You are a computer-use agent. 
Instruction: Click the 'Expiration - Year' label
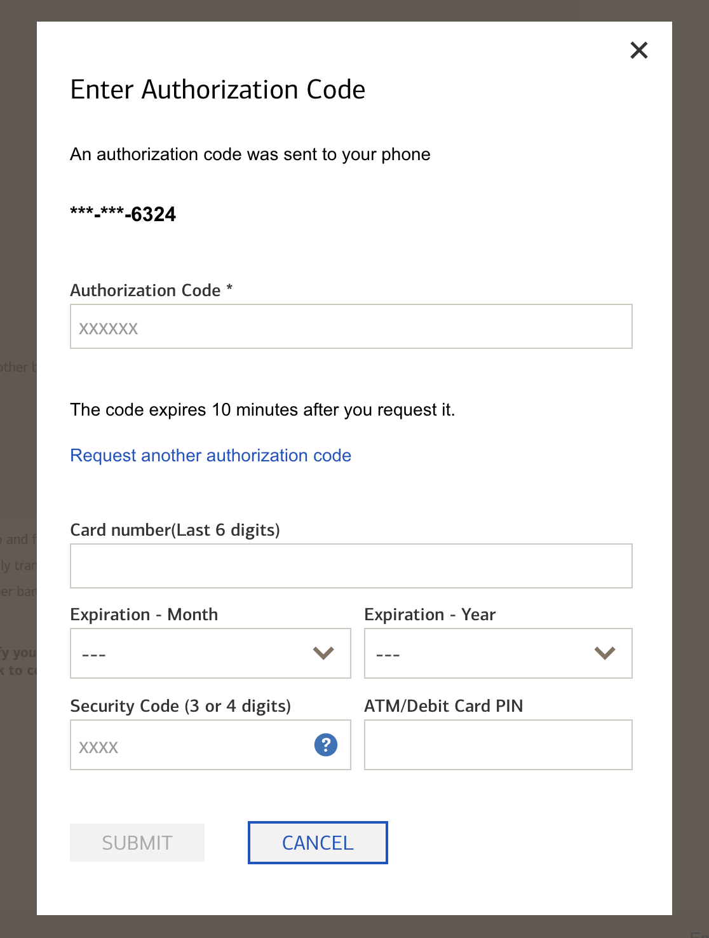pos(429,615)
